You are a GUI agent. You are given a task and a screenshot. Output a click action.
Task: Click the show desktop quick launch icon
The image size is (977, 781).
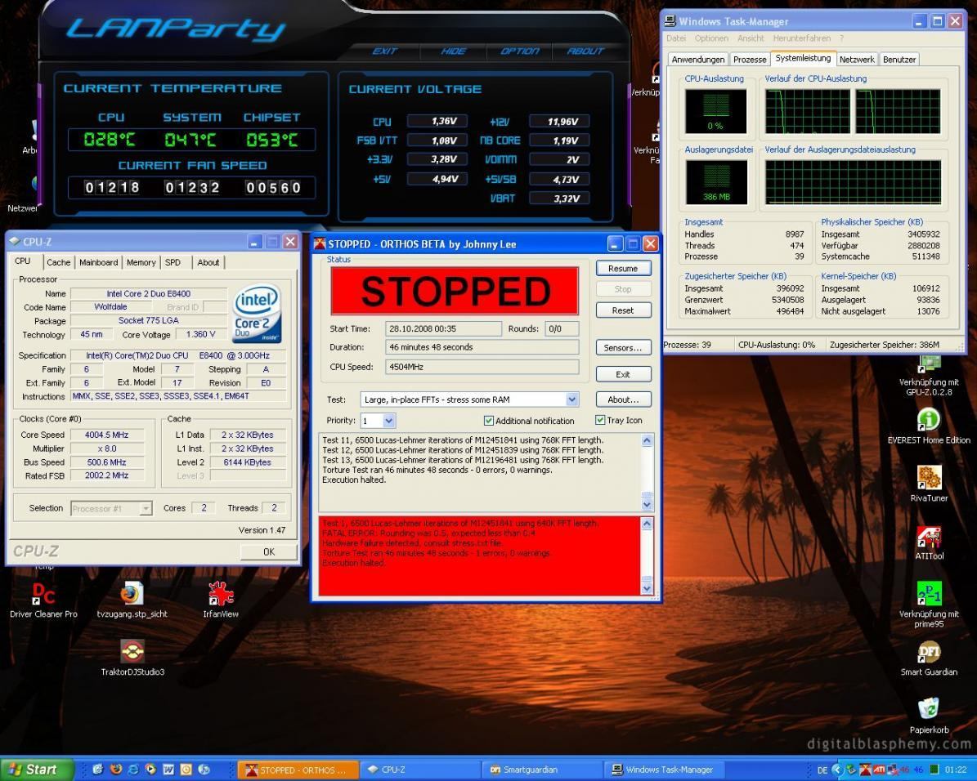point(98,770)
